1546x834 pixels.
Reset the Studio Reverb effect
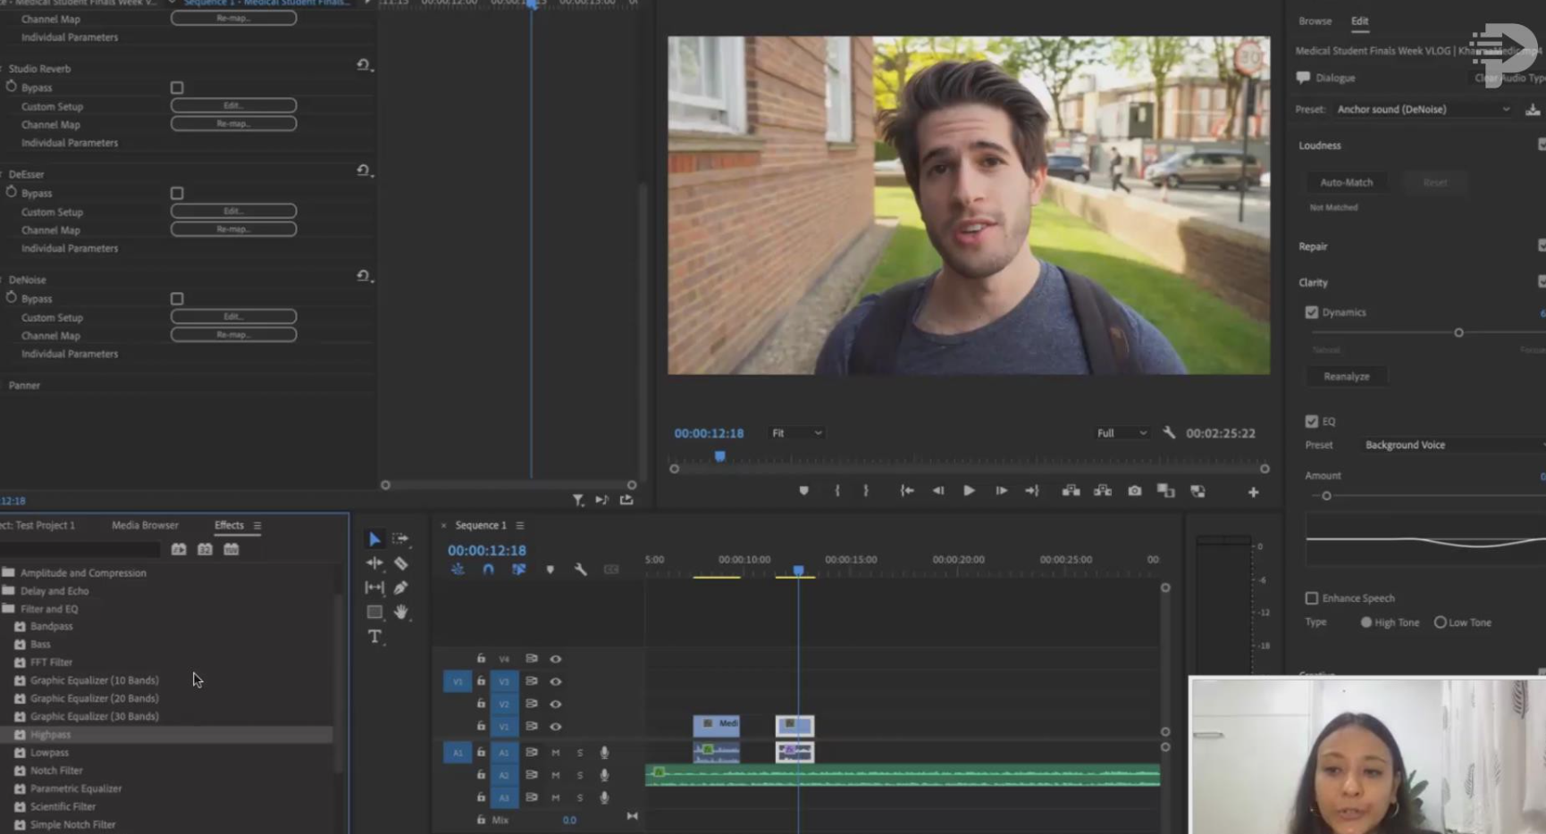tap(363, 65)
